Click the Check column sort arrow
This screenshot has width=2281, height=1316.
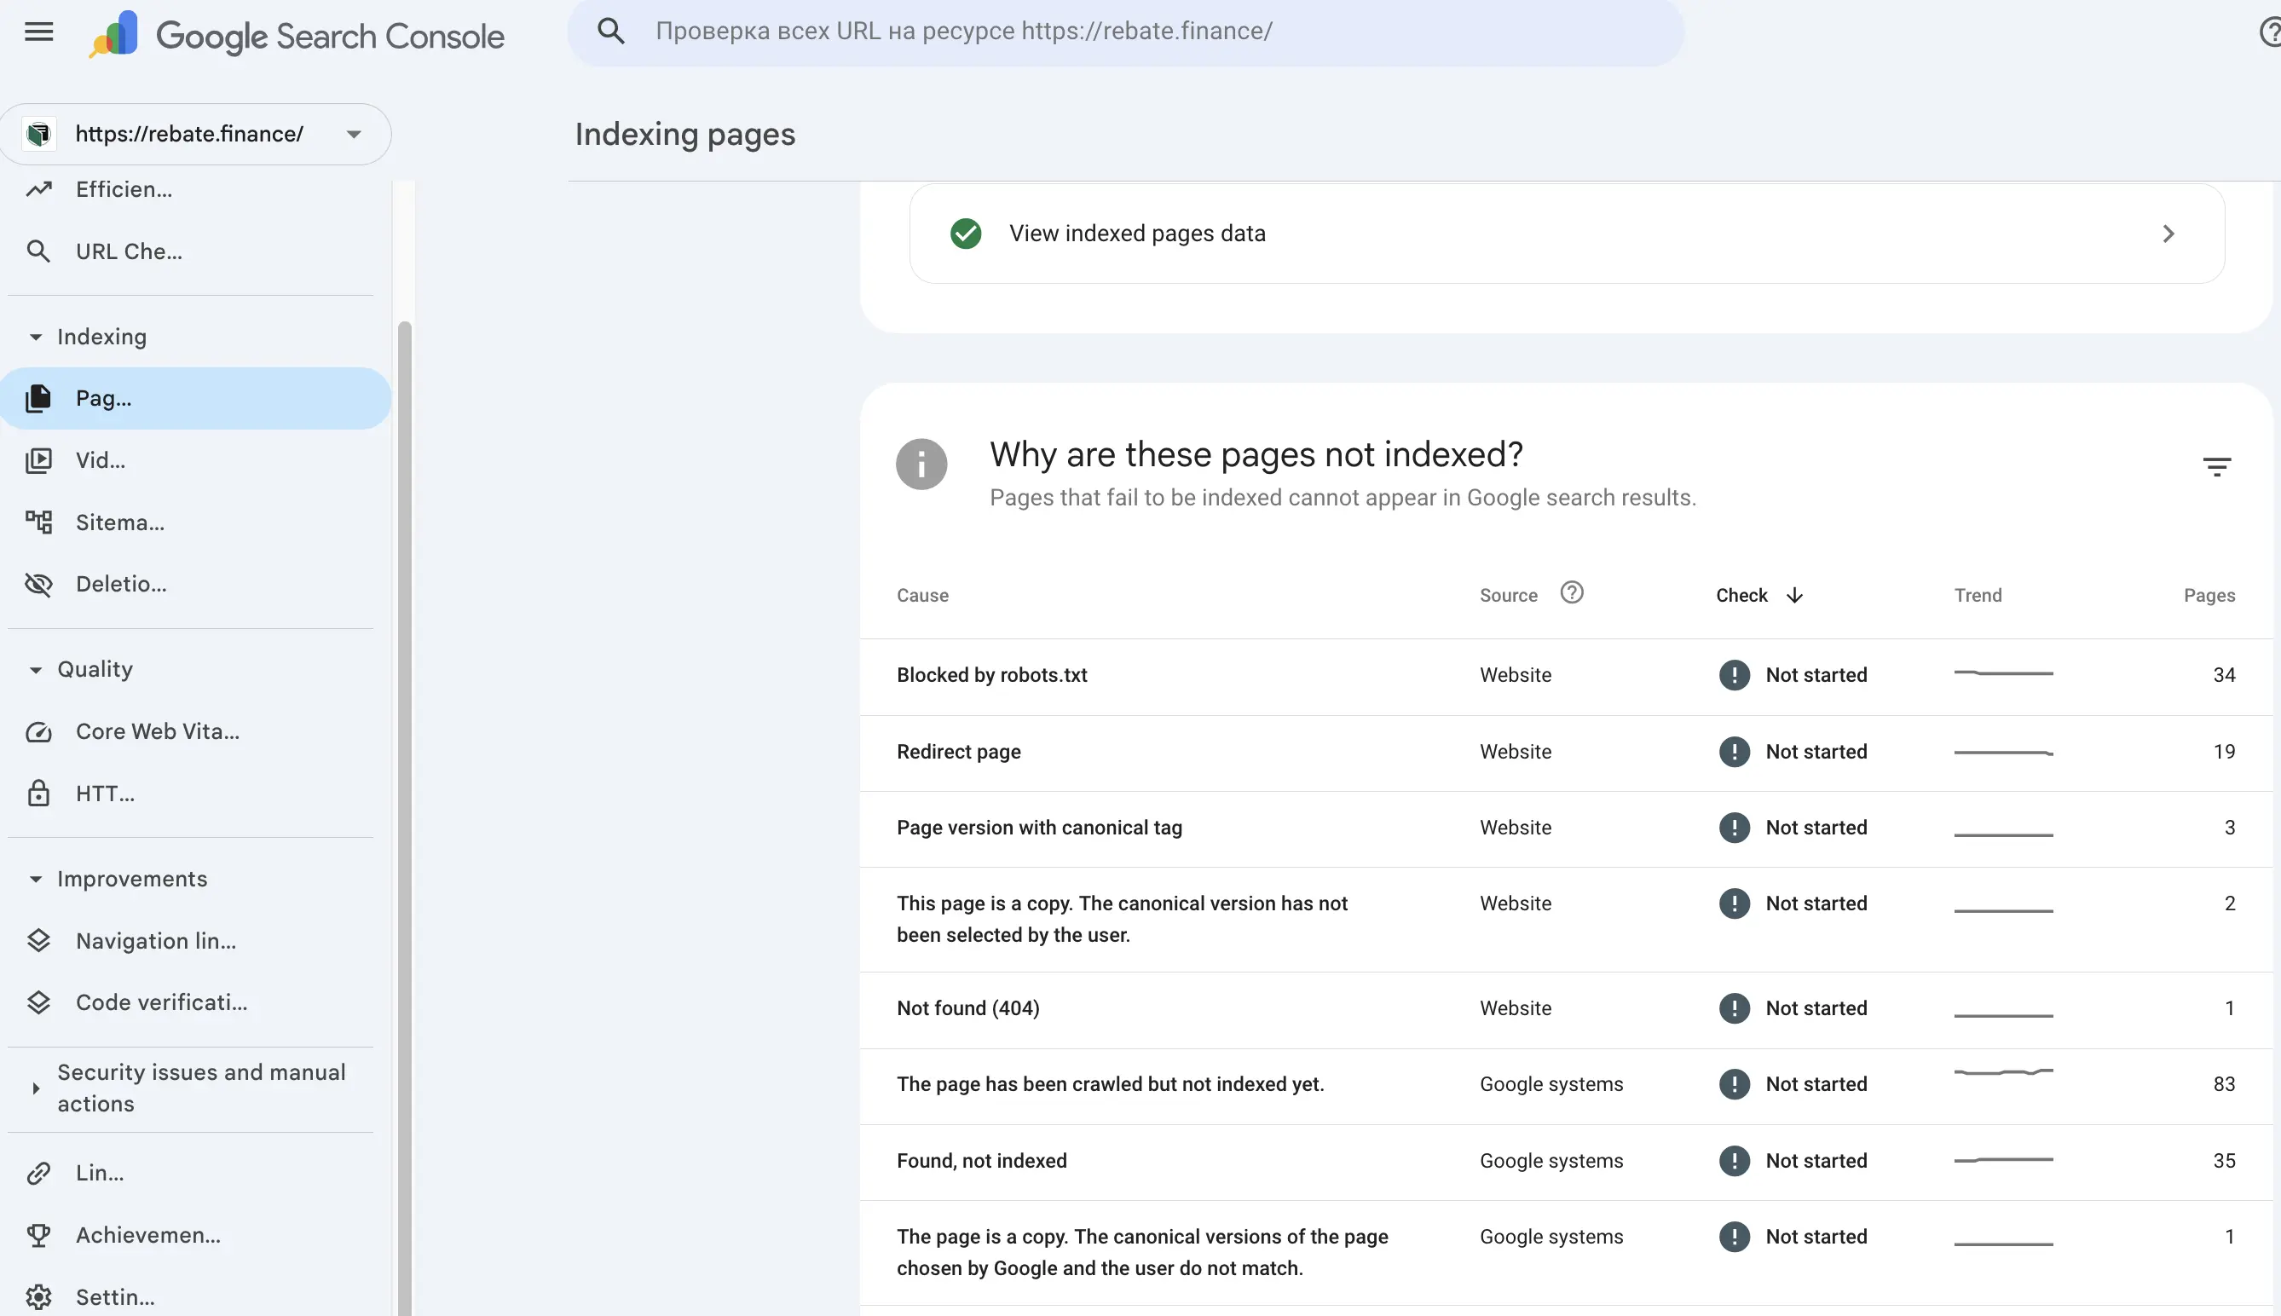point(1795,595)
